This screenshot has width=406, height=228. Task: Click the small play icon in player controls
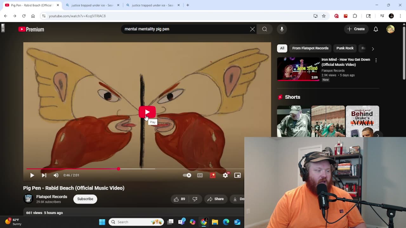(32, 175)
